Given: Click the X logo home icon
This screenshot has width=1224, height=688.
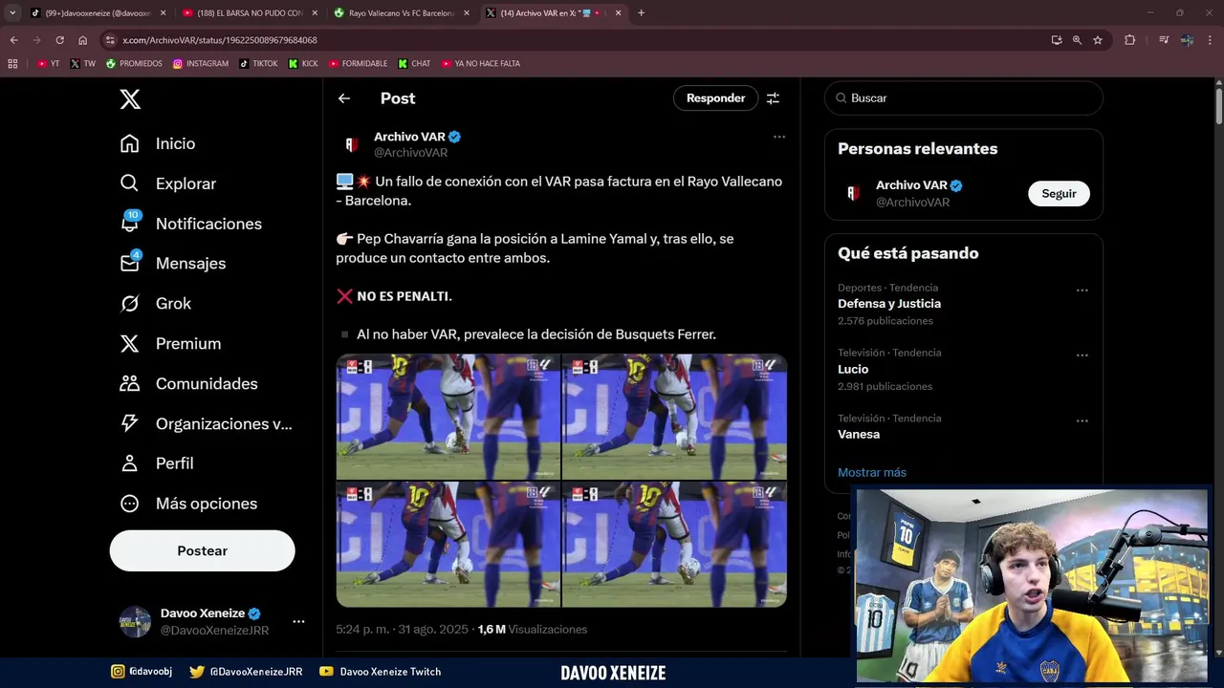Looking at the screenshot, I should point(130,98).
